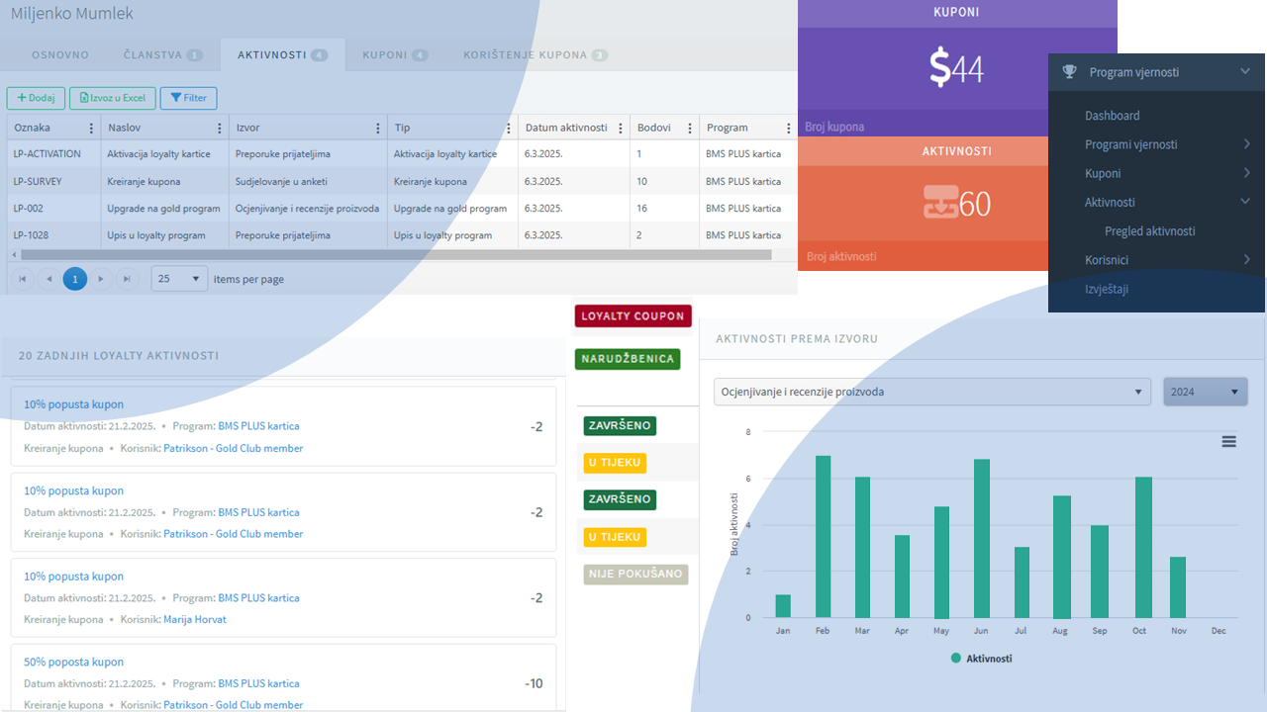This screenshot has width=1267, height=712.
Task: Click the Nov bar in the chart
Action: pyautogui.click(x=1177, y=587)
